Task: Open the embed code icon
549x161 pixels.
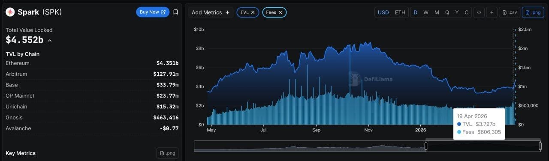Action: (x=479, y=12)
